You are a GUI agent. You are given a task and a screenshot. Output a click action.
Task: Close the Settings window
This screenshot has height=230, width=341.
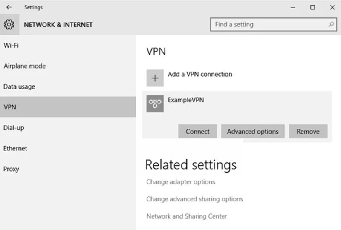pos(332,7)
